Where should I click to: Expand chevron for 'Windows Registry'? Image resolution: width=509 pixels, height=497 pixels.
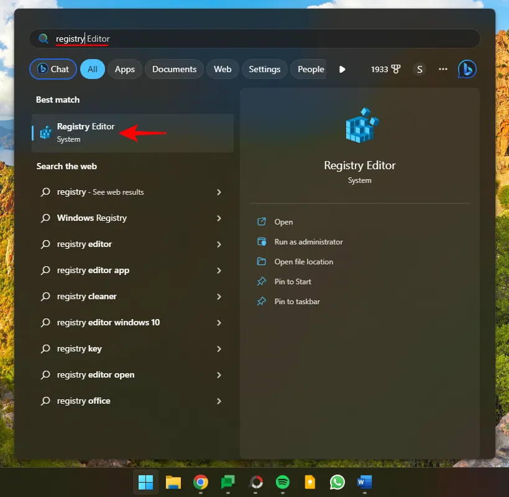219,218
